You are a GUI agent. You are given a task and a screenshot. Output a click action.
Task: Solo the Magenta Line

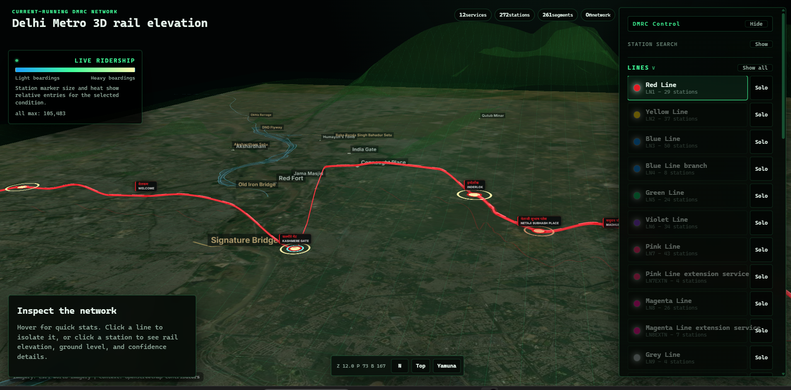point(761,304)
